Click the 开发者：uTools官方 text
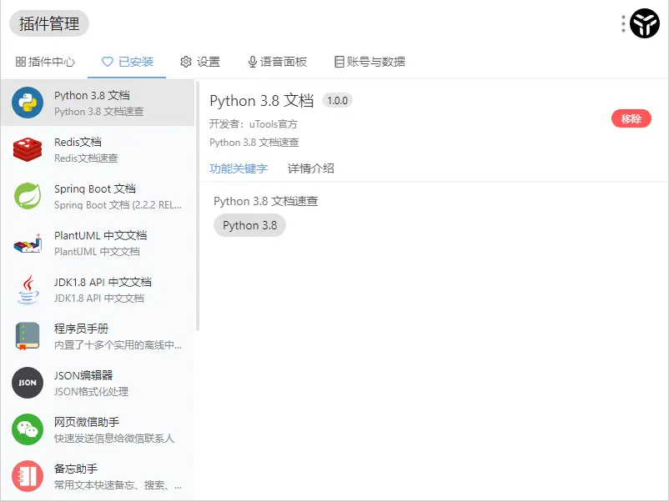This screenshot has height=502, width=669. tap(253, 124)
